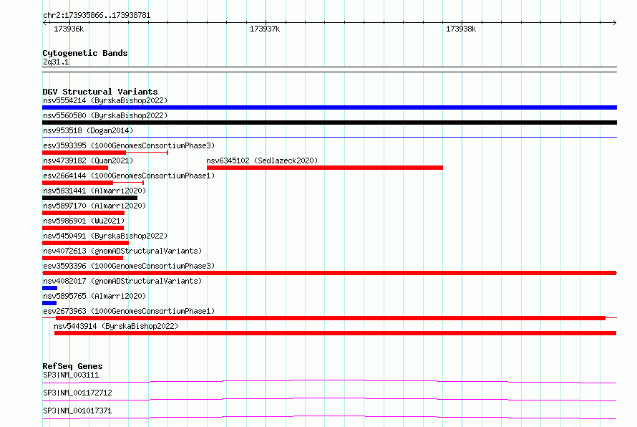Click the 173937k ruler mark
Viewport: 637px width, 427px height.
265,29
